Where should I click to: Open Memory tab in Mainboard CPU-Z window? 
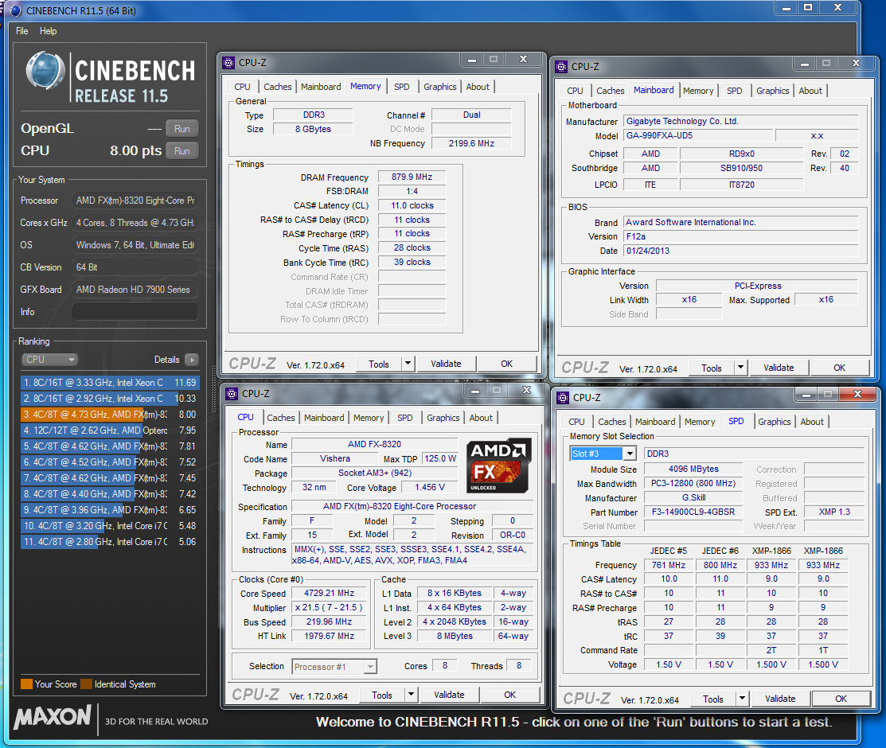(698, 91)
